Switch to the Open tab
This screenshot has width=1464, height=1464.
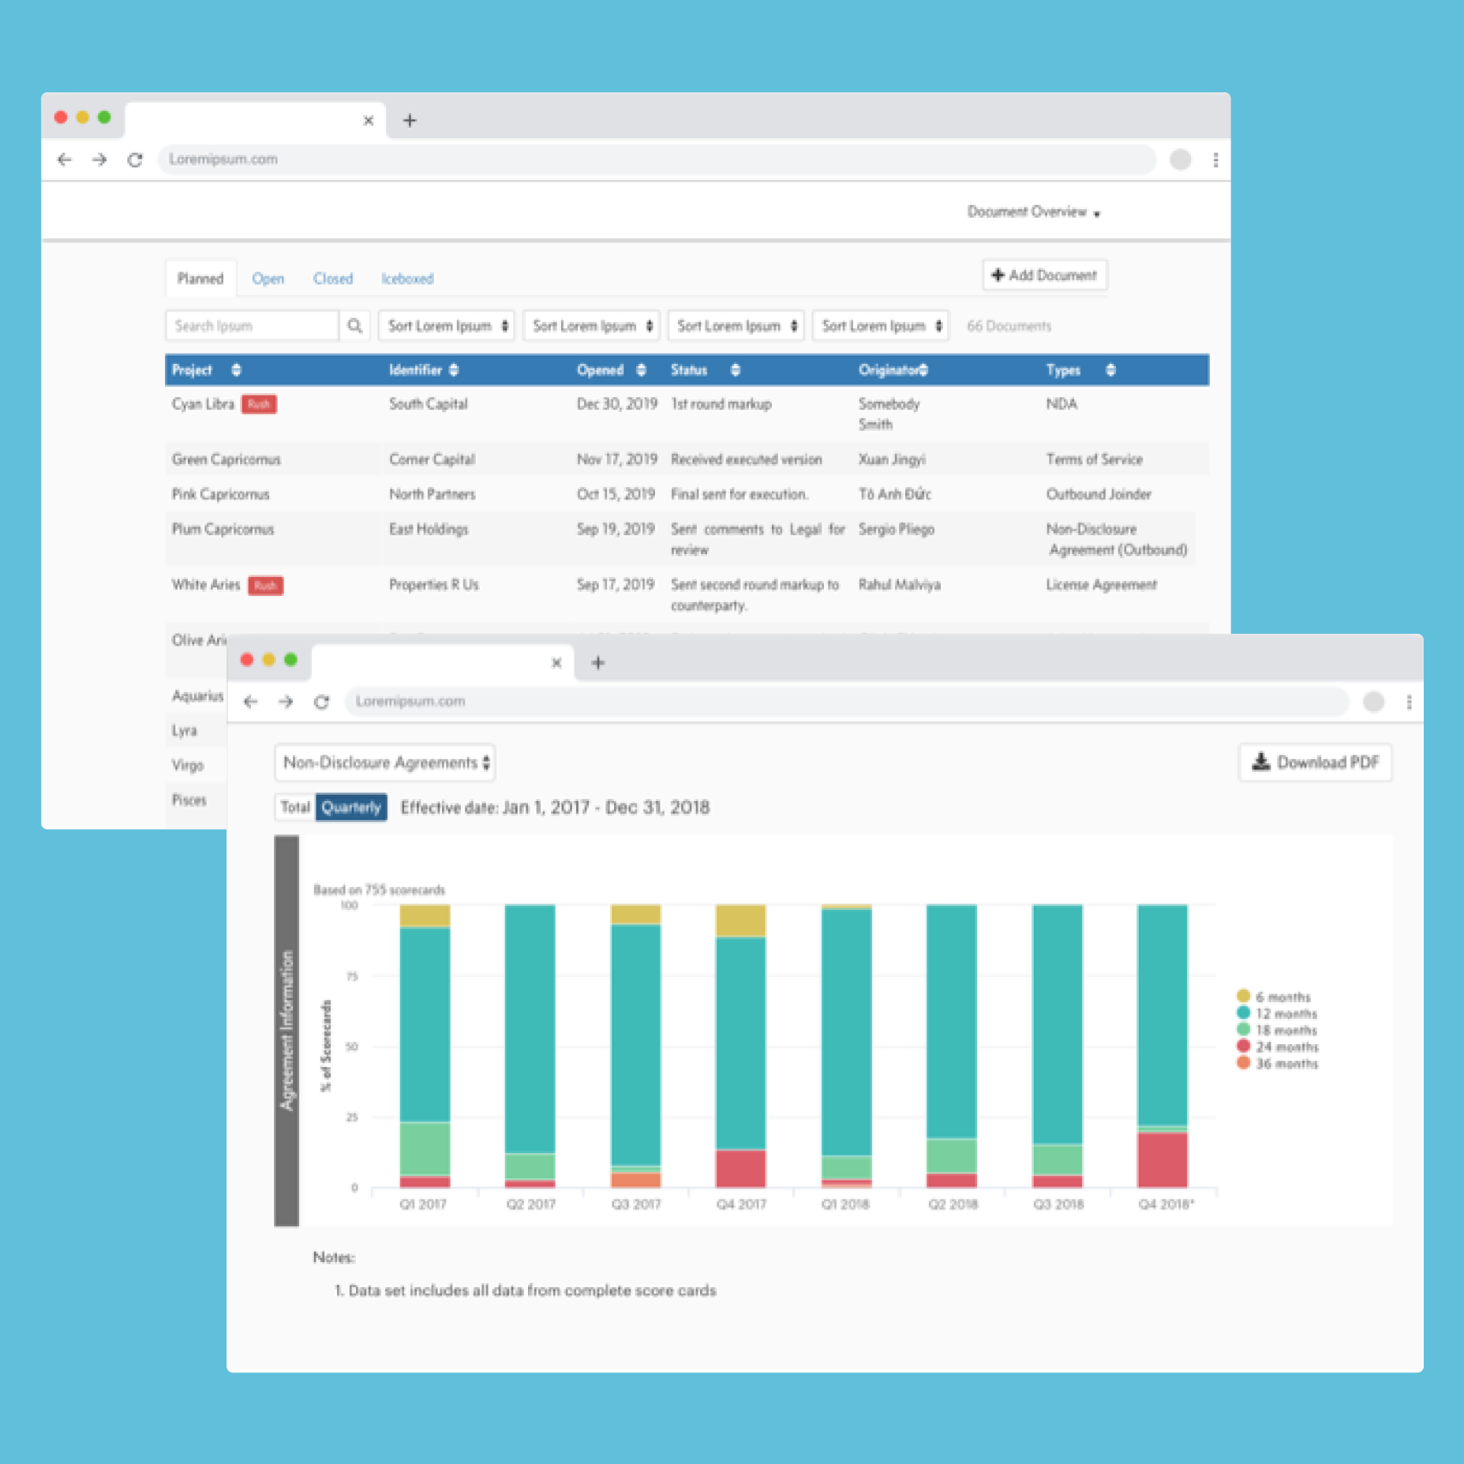pos(268,279)
